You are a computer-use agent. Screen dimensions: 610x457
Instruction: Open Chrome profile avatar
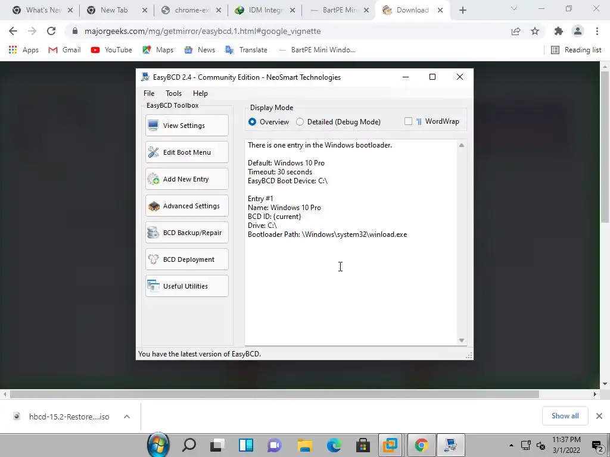point(578,31)
